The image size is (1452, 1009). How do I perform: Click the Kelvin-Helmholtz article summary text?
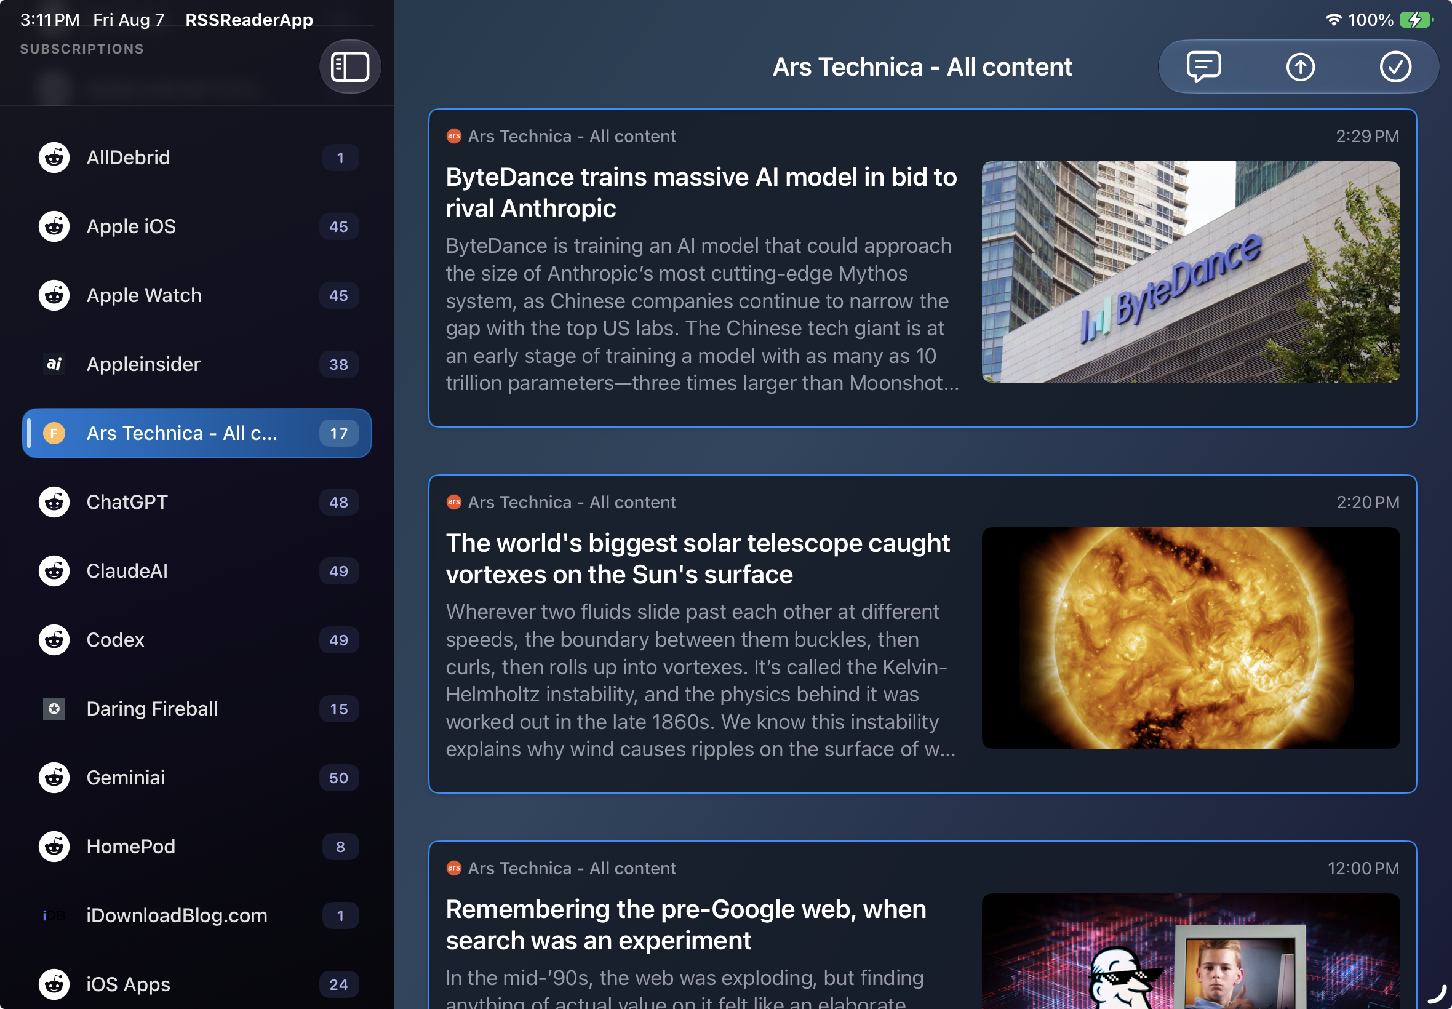[700, 680]
